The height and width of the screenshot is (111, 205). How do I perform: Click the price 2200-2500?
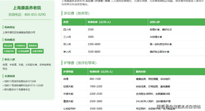[96, 94]
